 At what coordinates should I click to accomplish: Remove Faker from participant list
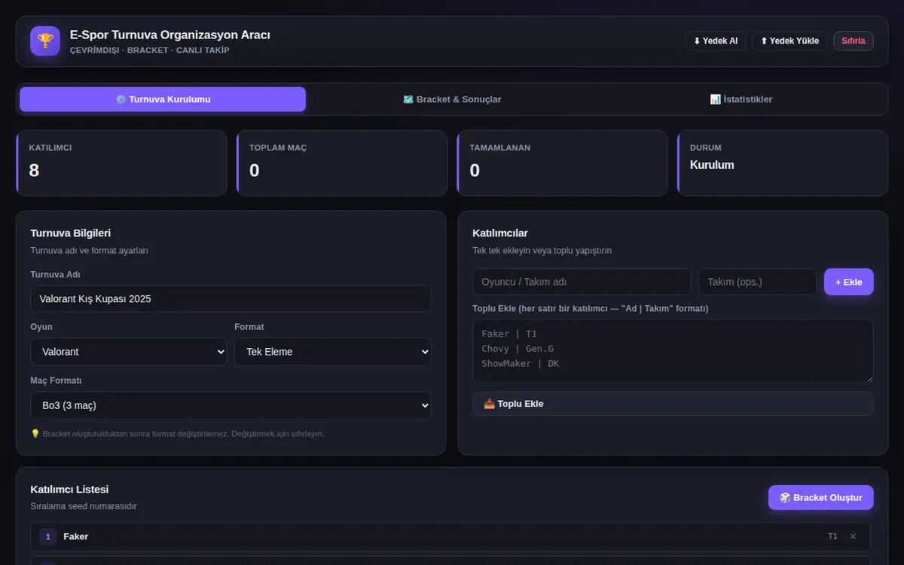[853, 536]
